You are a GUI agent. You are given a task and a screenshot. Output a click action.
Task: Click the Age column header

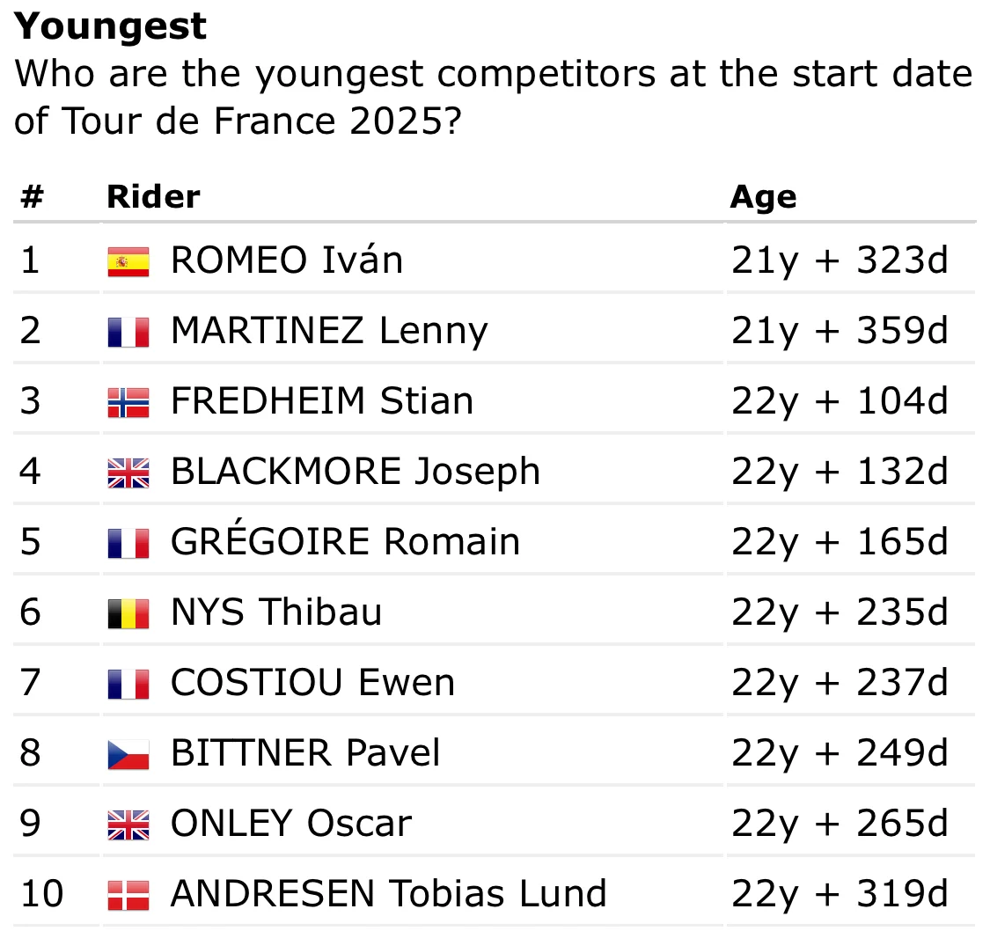(763, 198)
